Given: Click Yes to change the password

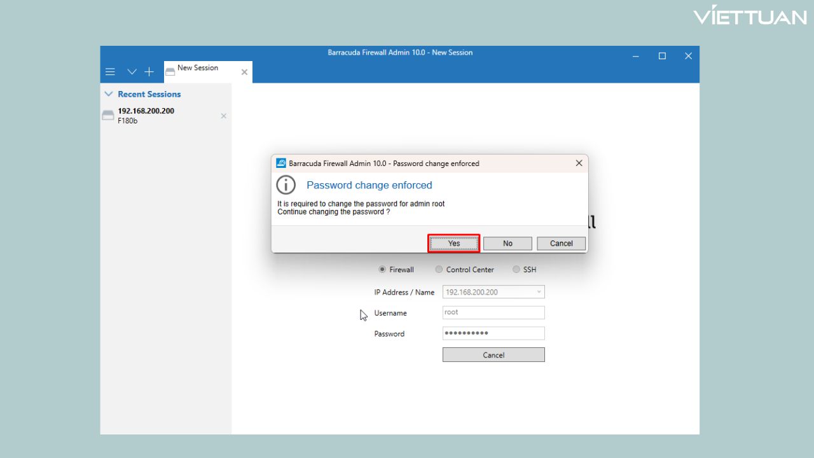Looking at the screenshot, I should 453,244.
